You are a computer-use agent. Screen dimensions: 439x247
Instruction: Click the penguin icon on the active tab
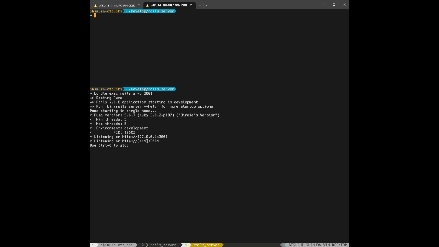(x=148, y=5)
